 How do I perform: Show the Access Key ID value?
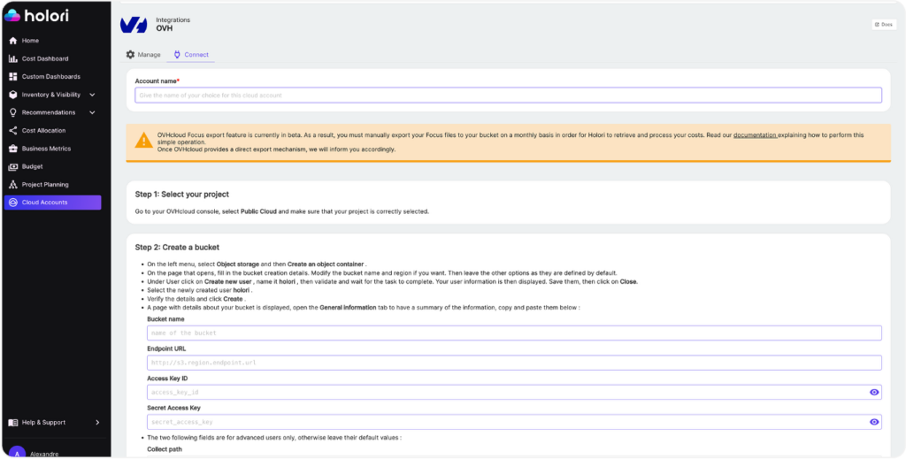click(x=874, y=392)
